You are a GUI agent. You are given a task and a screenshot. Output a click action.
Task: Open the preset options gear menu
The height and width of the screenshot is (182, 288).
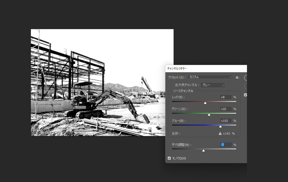pyautogui.click(x=237, y=77)
